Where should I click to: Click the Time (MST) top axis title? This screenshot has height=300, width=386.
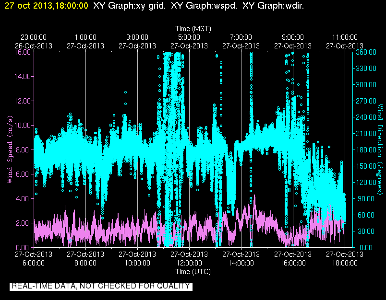tap(193, 29)
